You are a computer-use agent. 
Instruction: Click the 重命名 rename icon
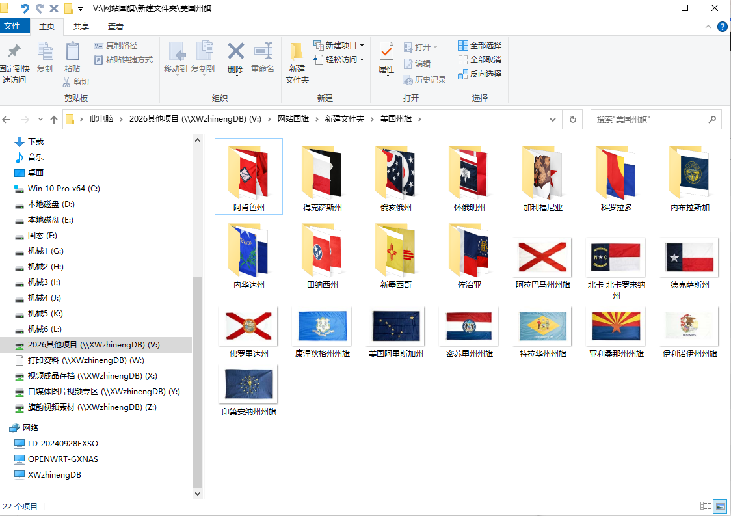click(x=263, y=51)
